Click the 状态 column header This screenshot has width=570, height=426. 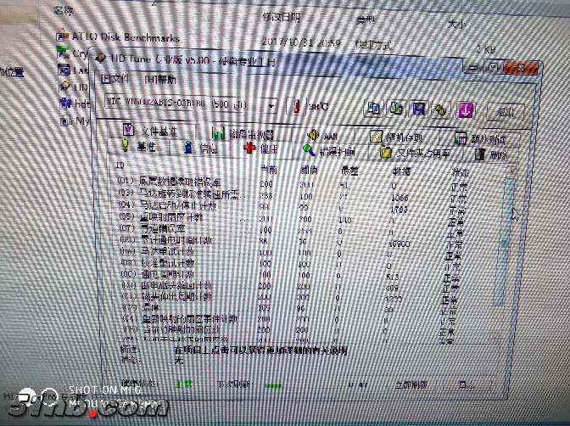click(460, 172)
